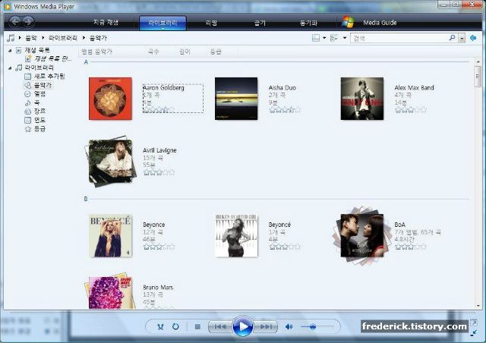Click the Aisha Duo artist name

[282, 88]
